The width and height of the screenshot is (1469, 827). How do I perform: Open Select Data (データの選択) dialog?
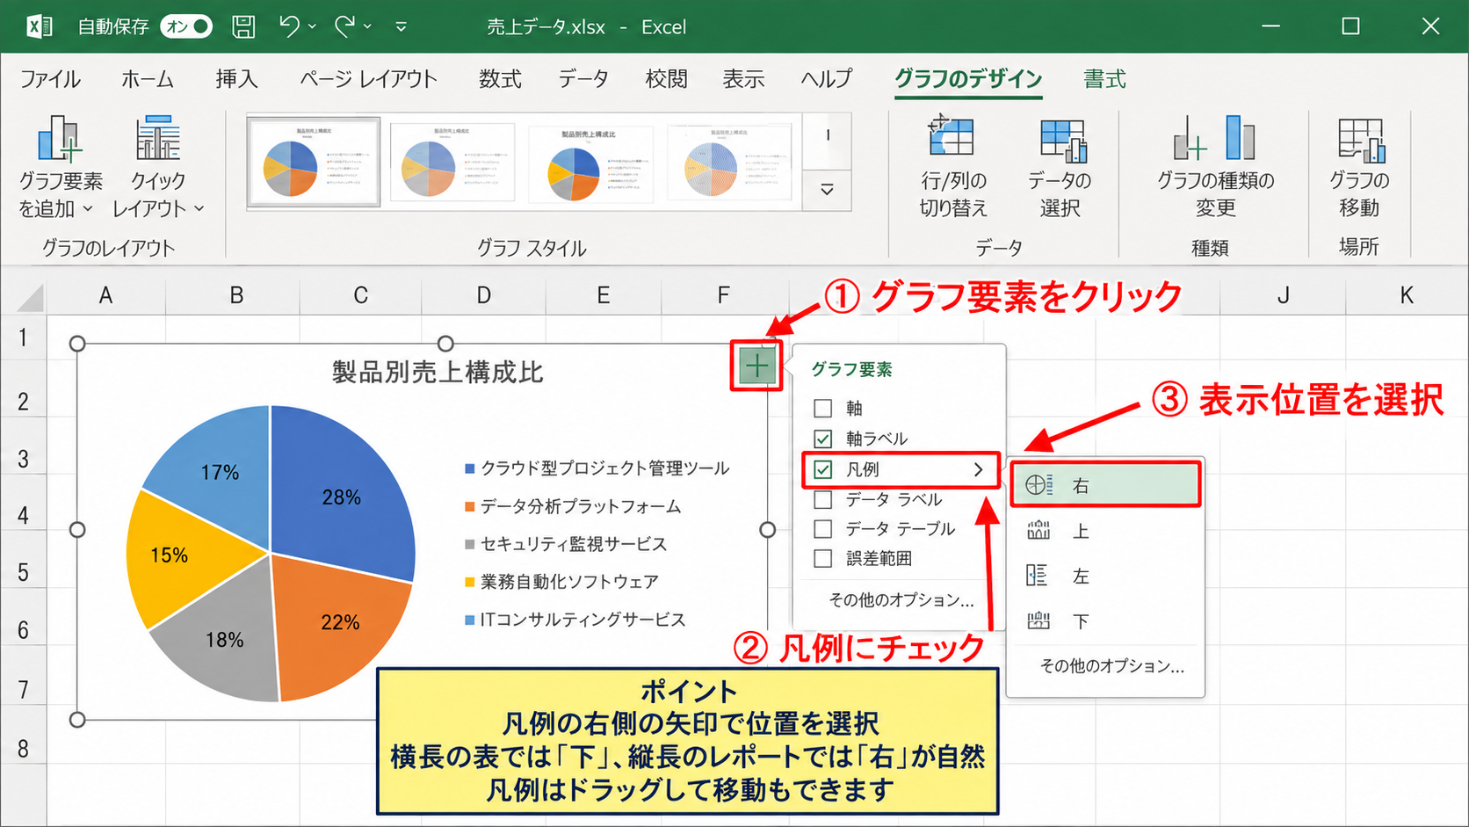[1060, 167]
